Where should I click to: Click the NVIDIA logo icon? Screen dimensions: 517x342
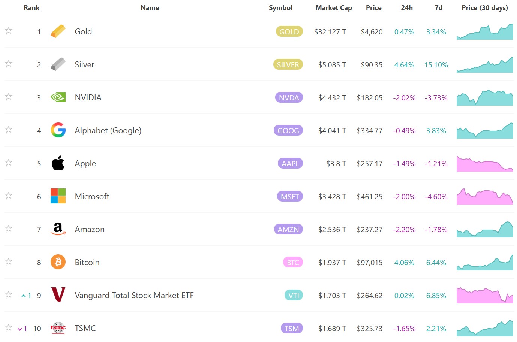click(x=58, y=97)
